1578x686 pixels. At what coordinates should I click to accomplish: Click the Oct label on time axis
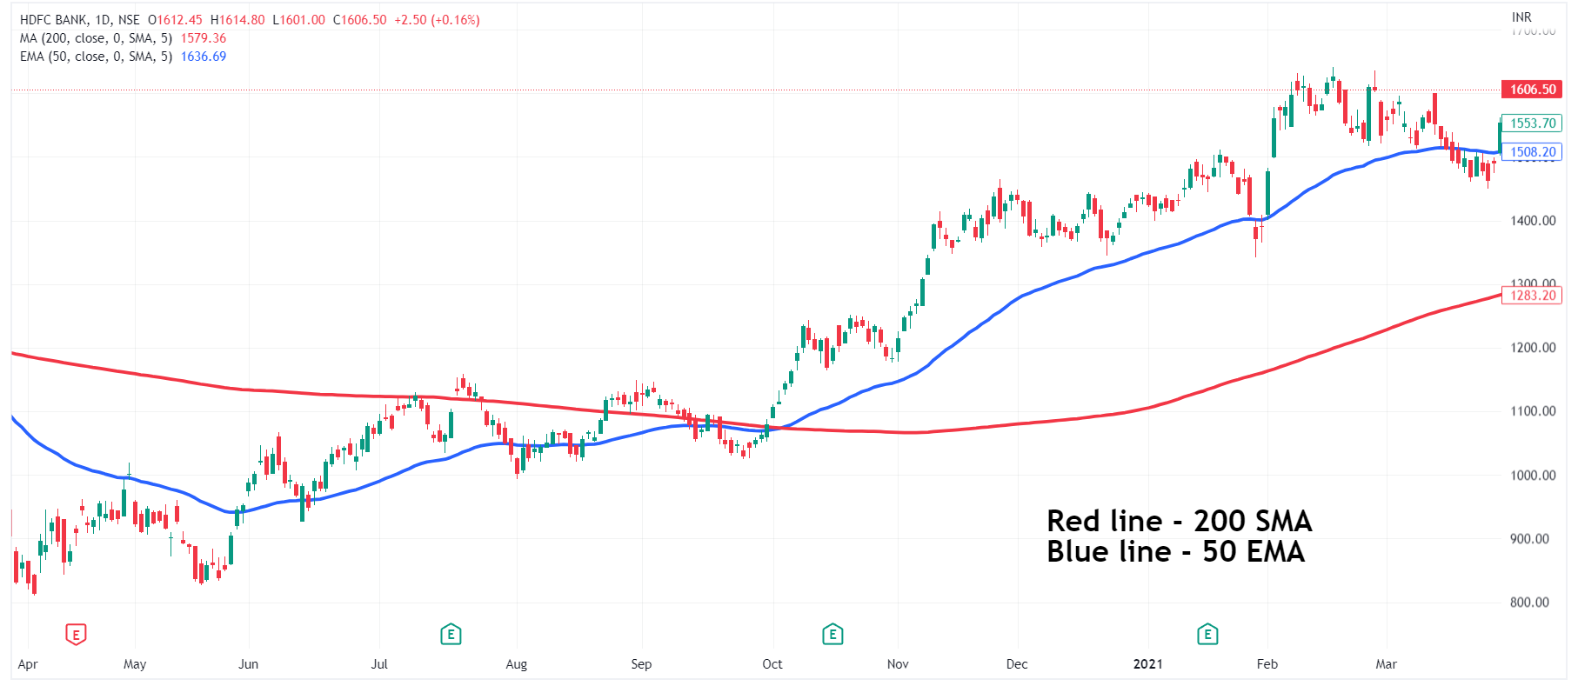tap(772, 664)
